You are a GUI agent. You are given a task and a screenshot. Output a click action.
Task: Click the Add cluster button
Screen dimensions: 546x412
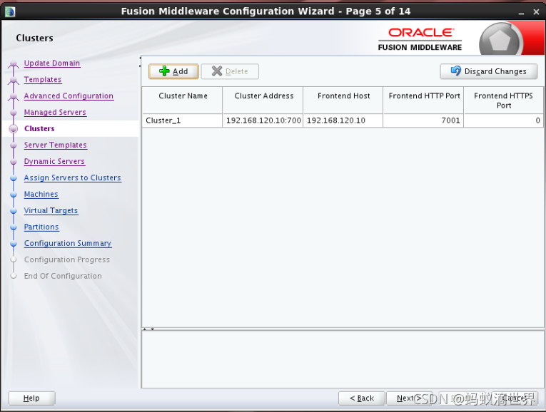(173, 71)
